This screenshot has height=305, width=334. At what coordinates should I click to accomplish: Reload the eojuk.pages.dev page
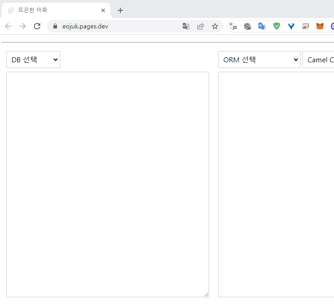37,26
